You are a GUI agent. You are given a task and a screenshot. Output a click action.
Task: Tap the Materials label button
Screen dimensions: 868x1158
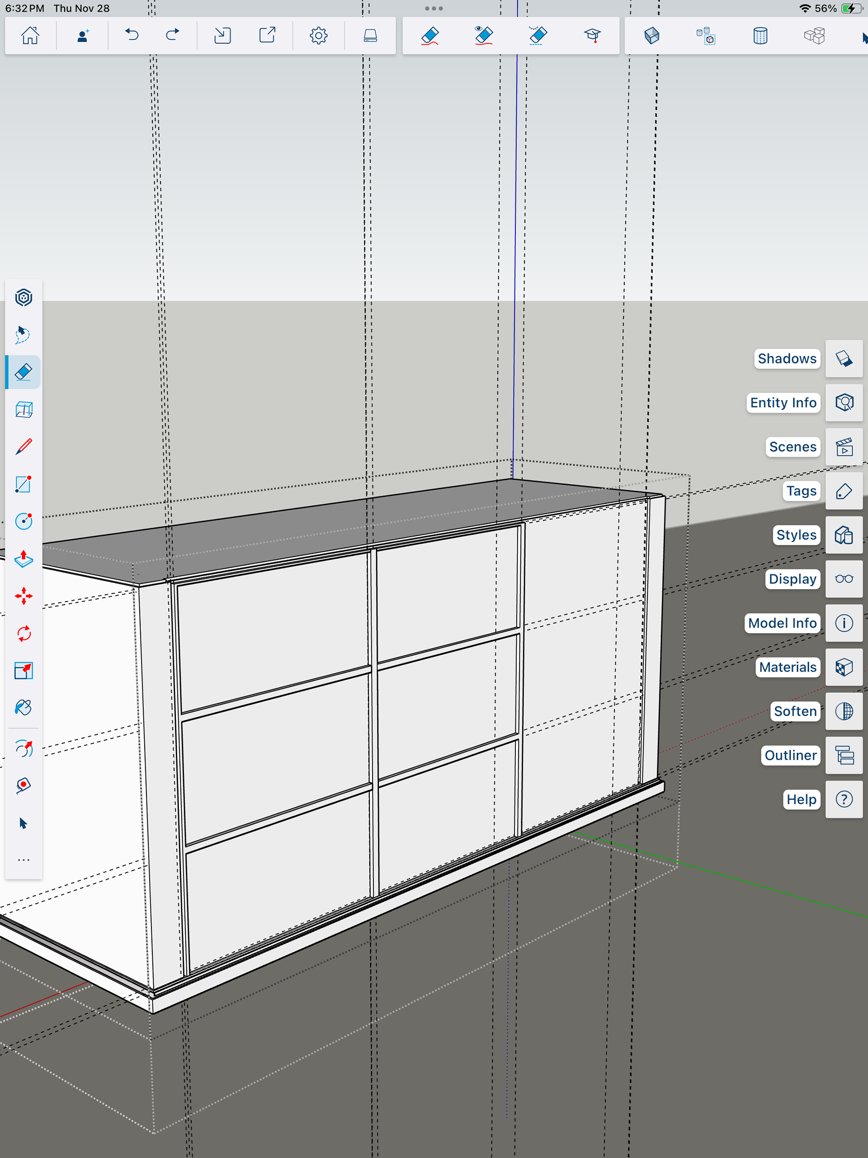click(788, 667)
